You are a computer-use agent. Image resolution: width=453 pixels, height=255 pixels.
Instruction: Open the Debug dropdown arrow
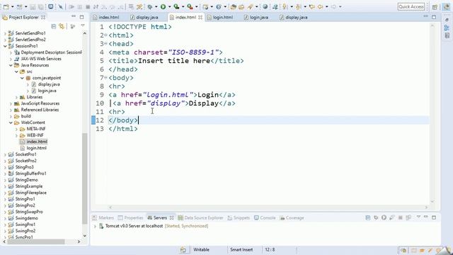pos(156,6)
